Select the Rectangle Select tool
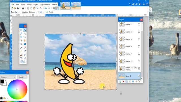This screenshot has width=181, height=102. point(21,30)
